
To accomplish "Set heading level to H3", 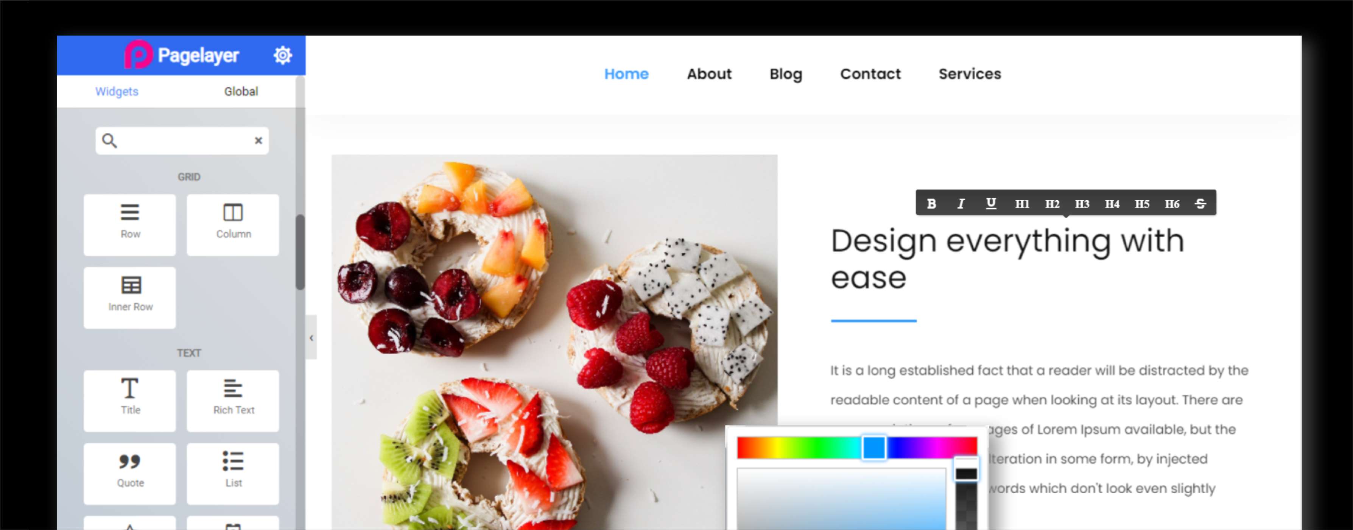I will click(x=1082, y=204).
